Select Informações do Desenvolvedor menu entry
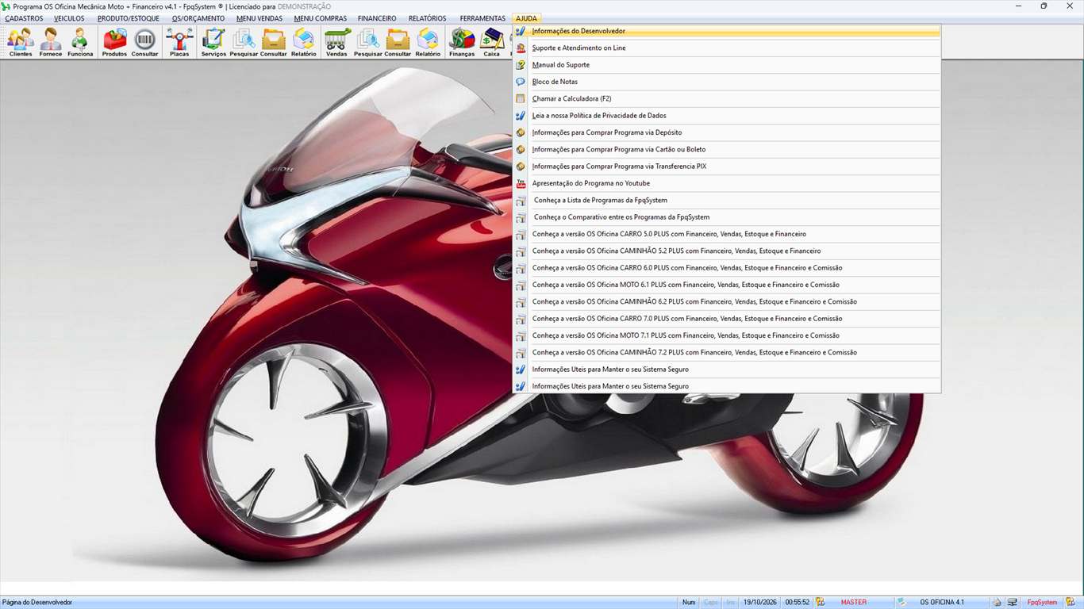The width and height of the screenshot is (1084, 609). (727, 31)
